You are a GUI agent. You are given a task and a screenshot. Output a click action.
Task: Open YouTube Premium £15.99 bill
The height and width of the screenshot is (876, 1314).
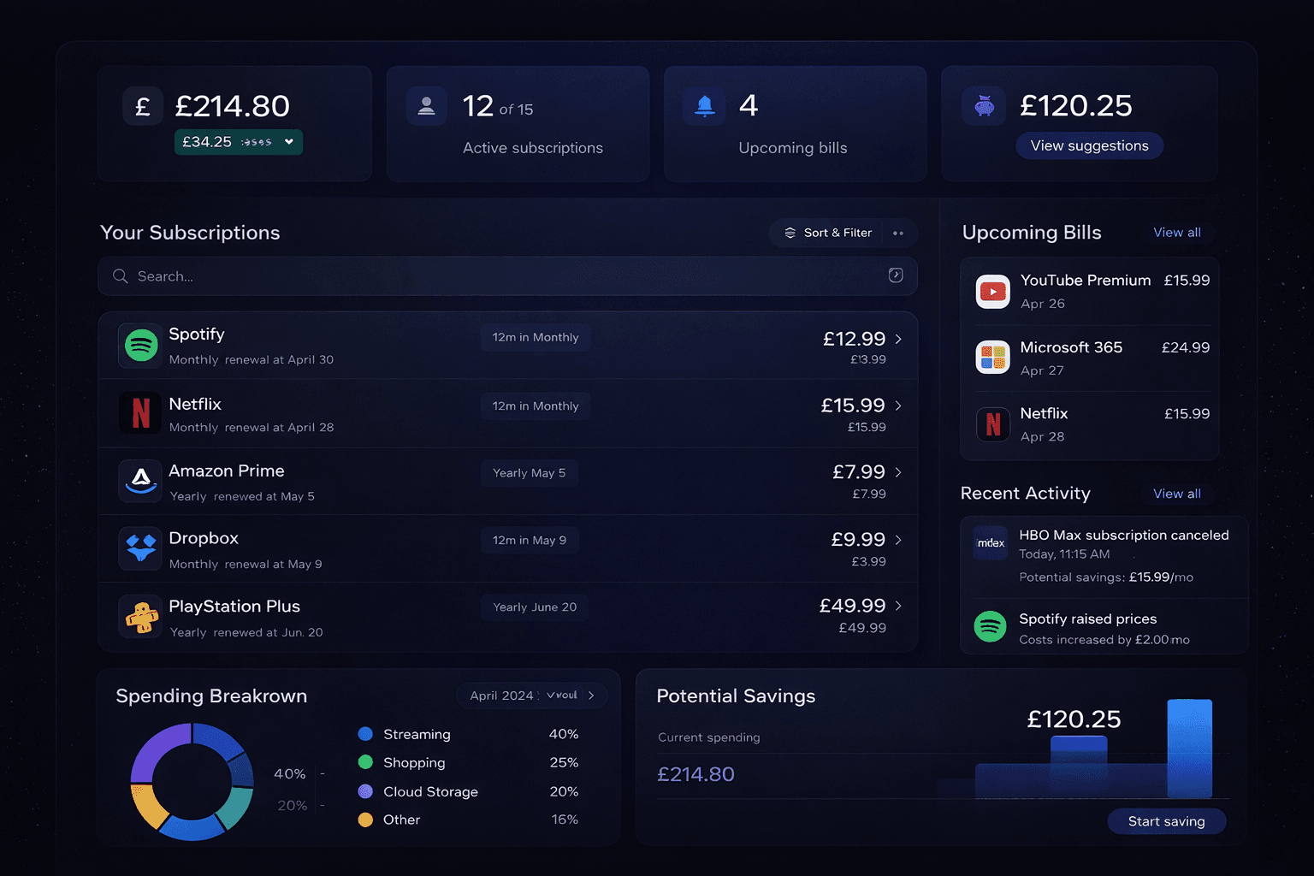coord(1092,292)
